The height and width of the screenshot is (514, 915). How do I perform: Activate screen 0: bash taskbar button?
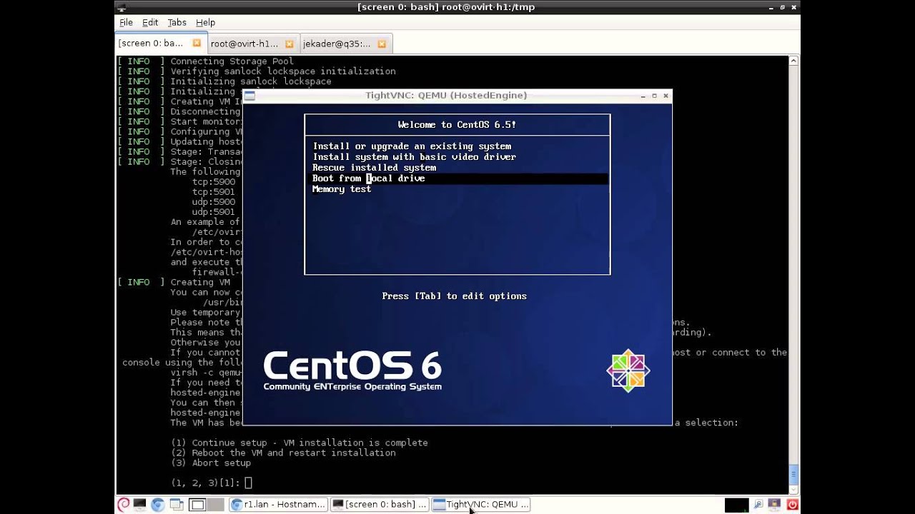(x=380, y=505)
